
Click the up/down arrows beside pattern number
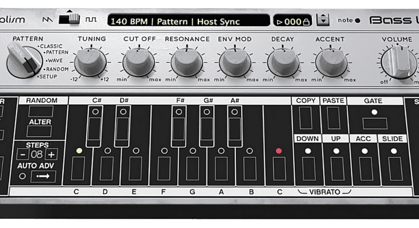[323, 20]
